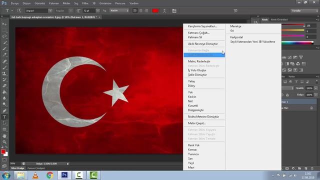Open the font style dropdown

pyautogui.click(x=70, y=10)
